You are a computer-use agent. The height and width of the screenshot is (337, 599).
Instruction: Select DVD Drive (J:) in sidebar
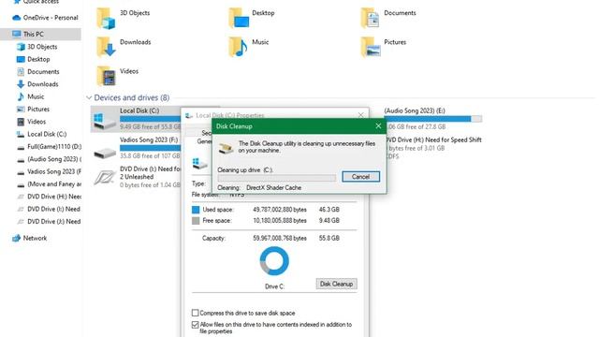click(x=50, y=222)
